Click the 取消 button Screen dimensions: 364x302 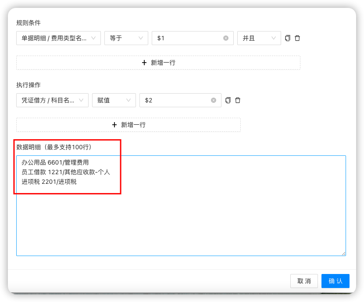tap(304, 281)
